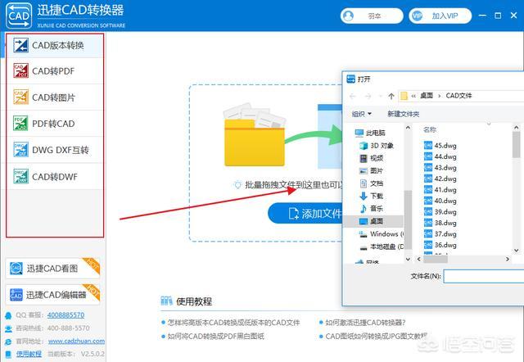The width and height of the screenshot is (524, 362).
Task: Open the CAD转PDF conversion mode
Action: tap(55, 71)
